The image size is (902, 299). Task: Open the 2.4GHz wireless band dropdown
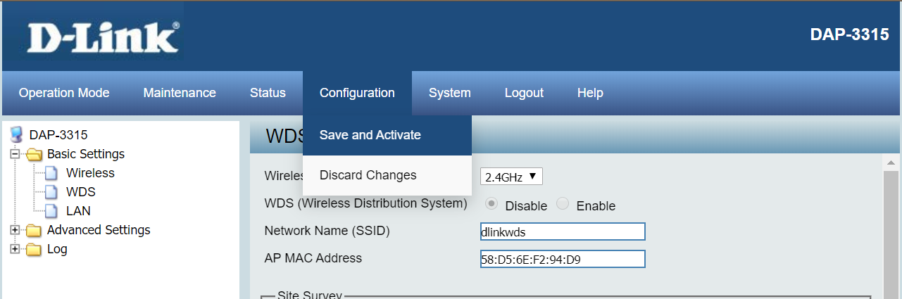[x=511, y=177]
